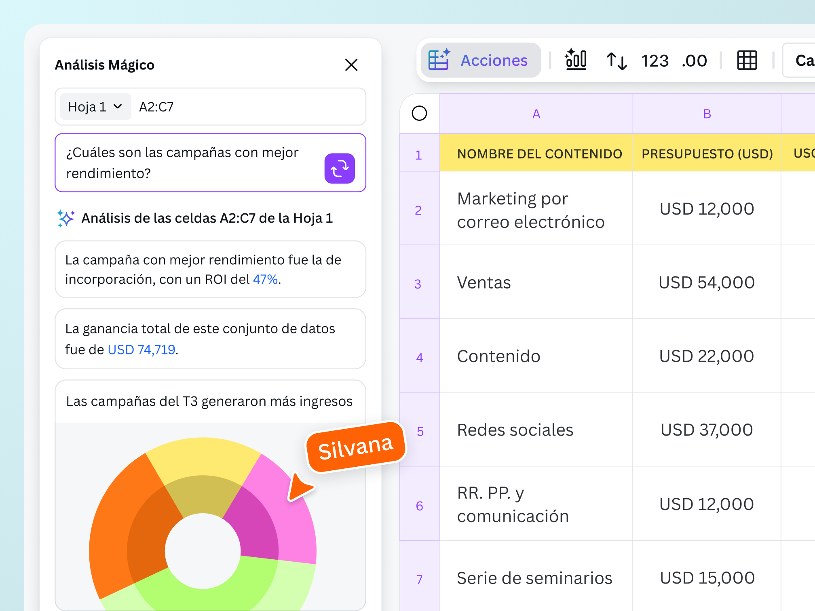Click the PRESUPUESTO (USD) header cell
815x611 pixels.
click(707, 153)
